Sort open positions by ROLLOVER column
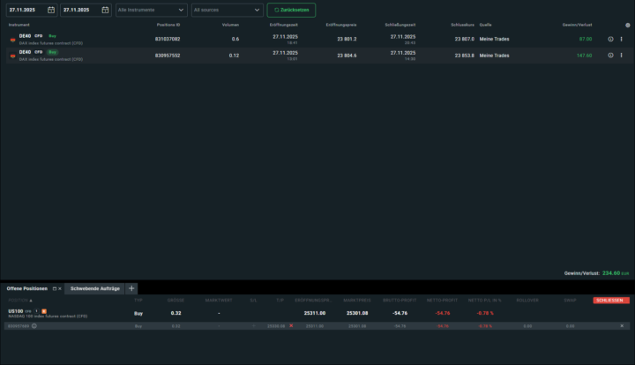This screenshot has height=365, width=635. click(527, 301)
